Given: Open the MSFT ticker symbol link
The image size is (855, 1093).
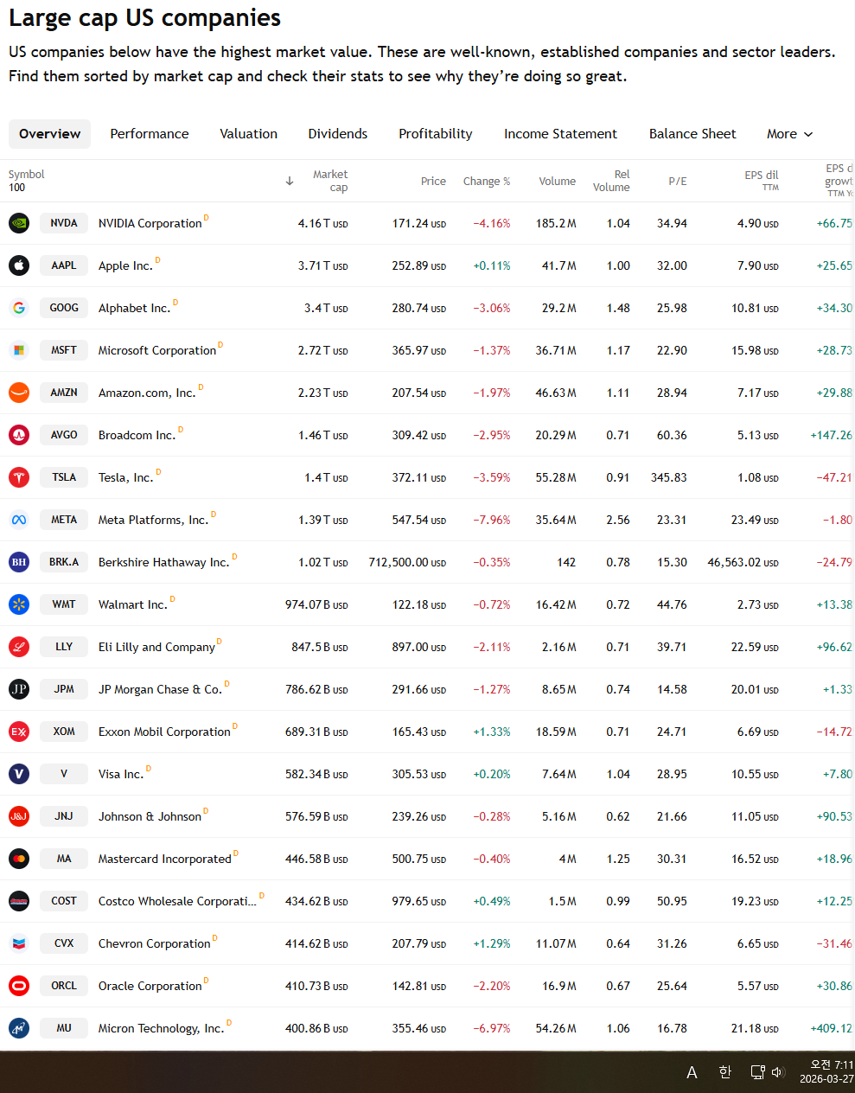Looking at the screenshot, I should 64,350.
